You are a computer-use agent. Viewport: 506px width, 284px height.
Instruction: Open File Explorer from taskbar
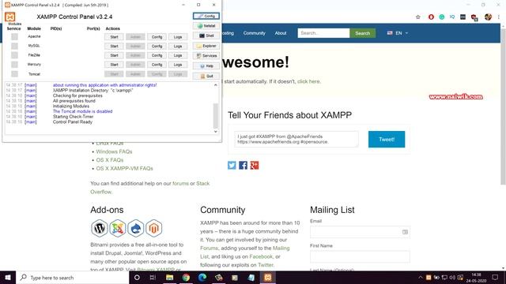169,277
